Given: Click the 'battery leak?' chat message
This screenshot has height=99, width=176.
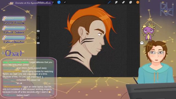Looking at the screenshot, I should point(23,95).
